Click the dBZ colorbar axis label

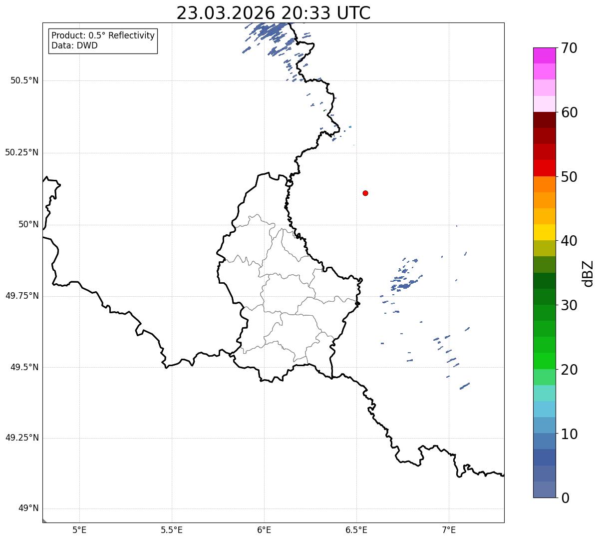(588, 273)
